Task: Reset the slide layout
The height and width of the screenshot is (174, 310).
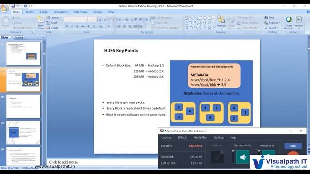Action: (52, 23)
